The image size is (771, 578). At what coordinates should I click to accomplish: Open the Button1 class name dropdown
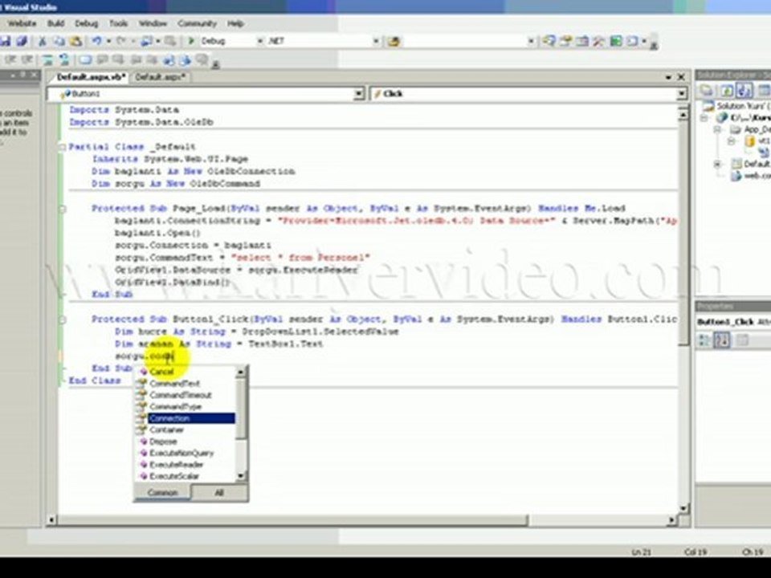358,93
